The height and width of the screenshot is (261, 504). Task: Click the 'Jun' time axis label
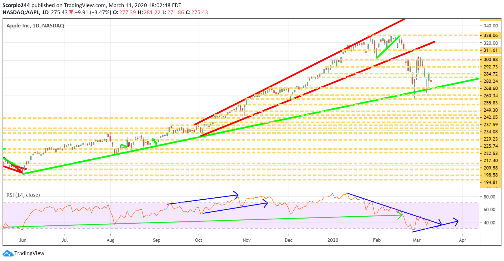pos(23,240)
